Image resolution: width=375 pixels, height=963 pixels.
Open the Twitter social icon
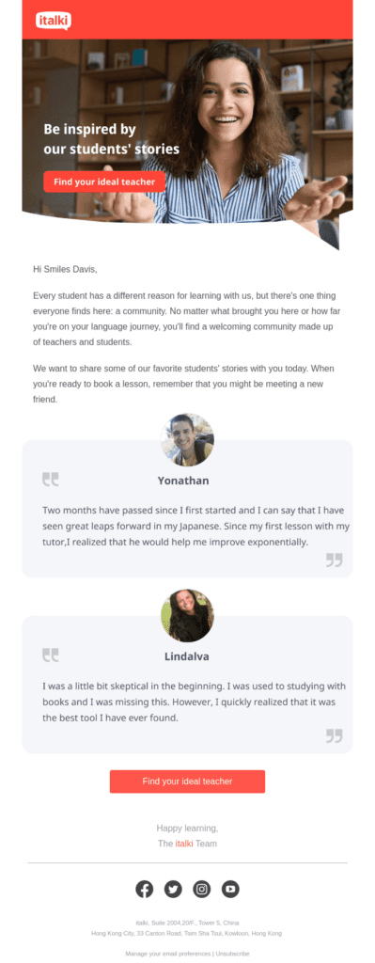point(173,889)
